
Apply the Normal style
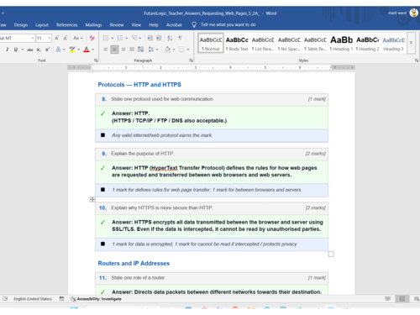click(x=211, y=43)
